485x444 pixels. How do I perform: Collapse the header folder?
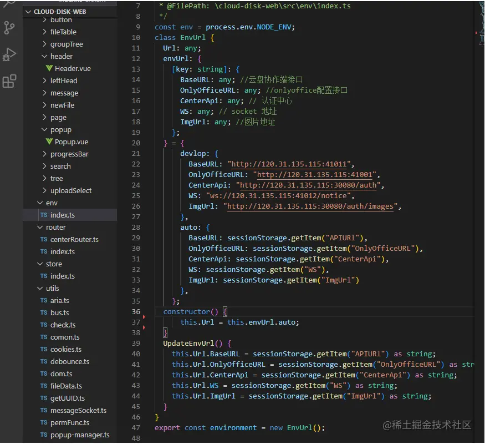pyautogui.click(x=61, y=57)
